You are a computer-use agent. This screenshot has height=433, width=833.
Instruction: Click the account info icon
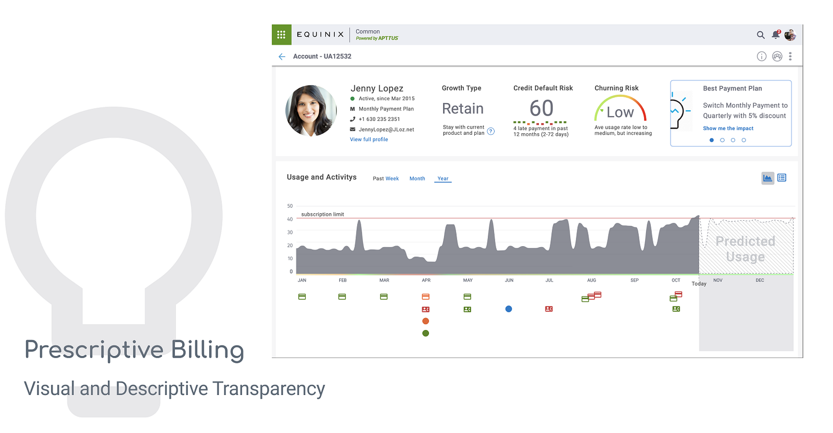pyautogui.click(x=762, y=56)
